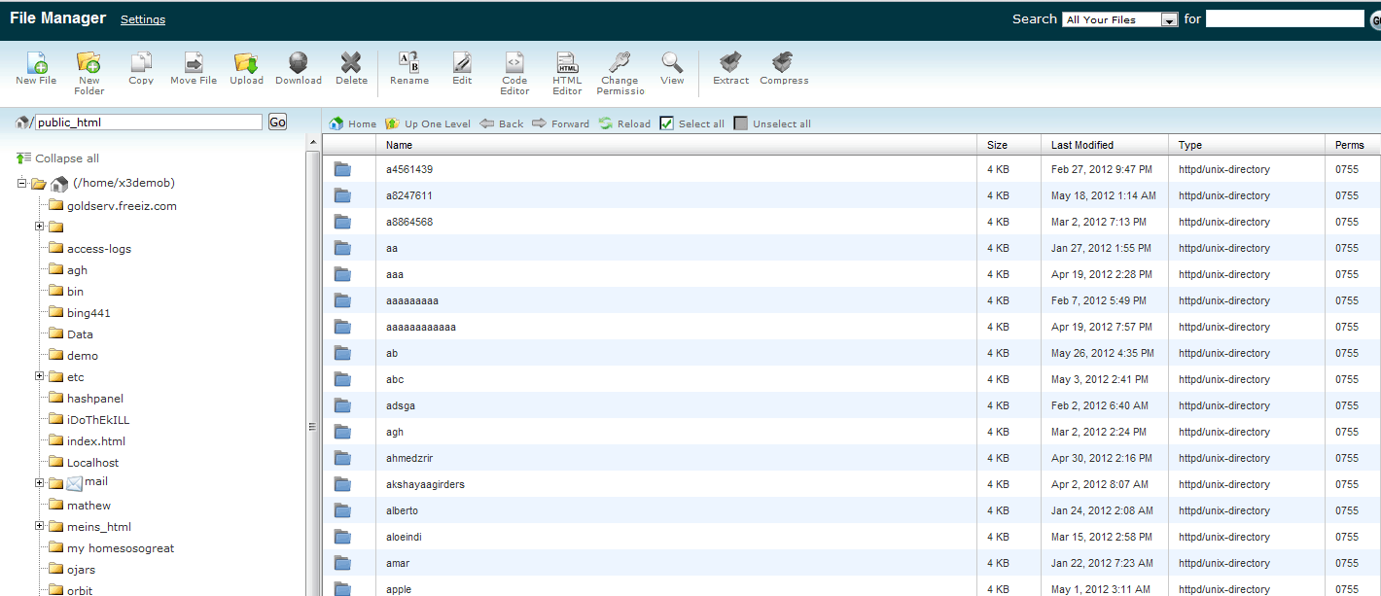Expand the etc folder in the tree
The width and height of the screenshot is (1381, 596).
[37, 376]
